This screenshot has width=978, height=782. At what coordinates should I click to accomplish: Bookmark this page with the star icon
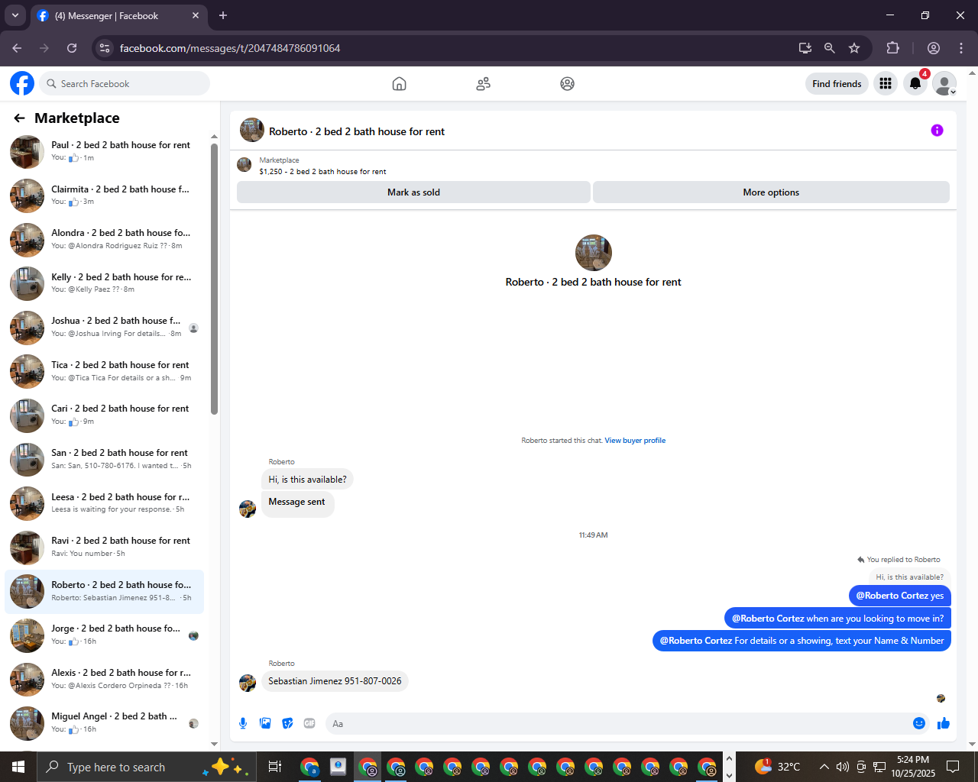854,48
